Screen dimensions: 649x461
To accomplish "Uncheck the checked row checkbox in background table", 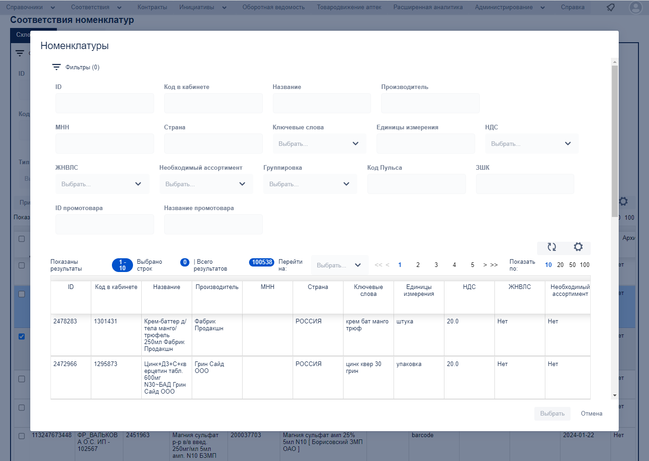I will click(x=22, y=336).
